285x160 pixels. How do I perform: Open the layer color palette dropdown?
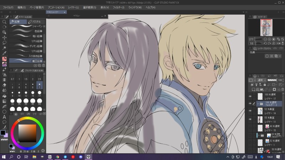[x=253, y=80]
